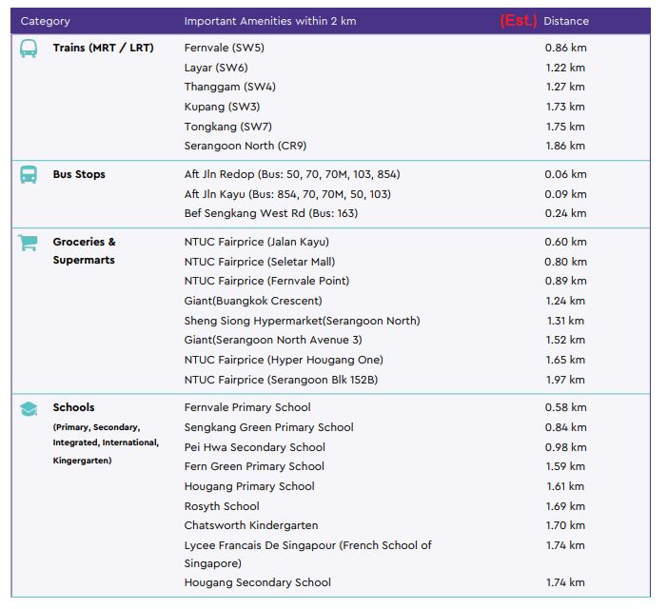Click Fern Green Primary School
Image resolution: width=668 pixels, height=609 pixels.
[x=254, y=466]
